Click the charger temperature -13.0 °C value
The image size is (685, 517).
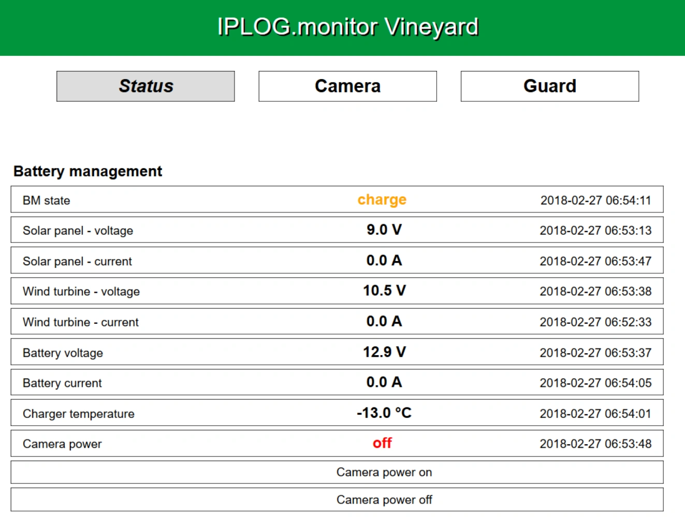point(384,413)
